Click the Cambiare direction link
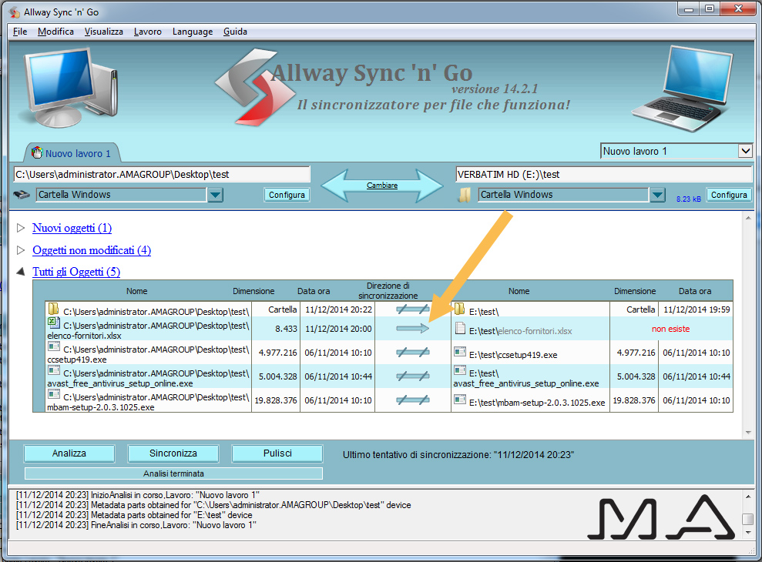 pyautogui.click(x=382, y=185)
